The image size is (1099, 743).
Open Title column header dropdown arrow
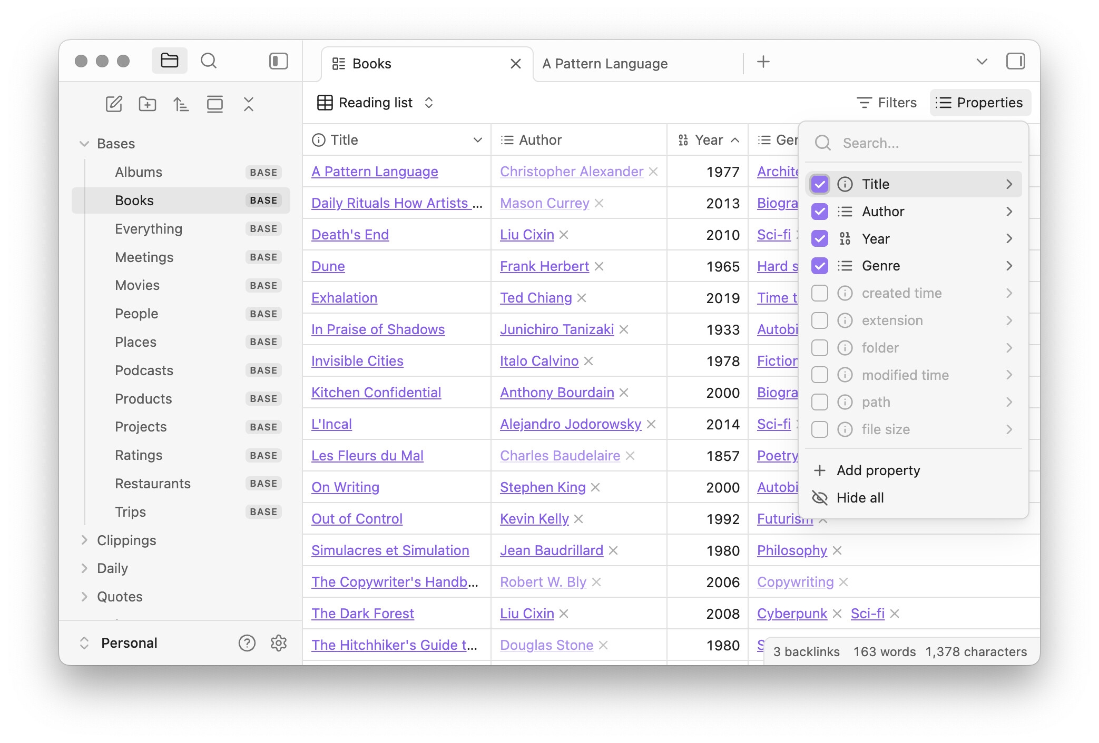(477, 140)
